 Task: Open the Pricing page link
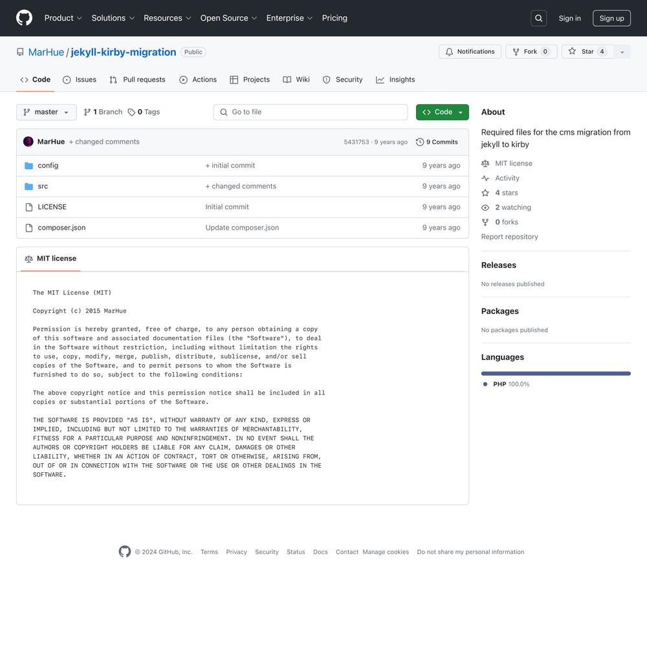click(x=334, y=18)
